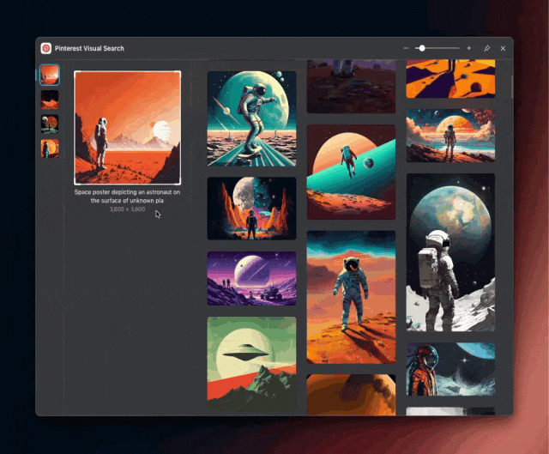Open the orange and purple striped shadows result
The image size is (549, 454).
point(450,79)
